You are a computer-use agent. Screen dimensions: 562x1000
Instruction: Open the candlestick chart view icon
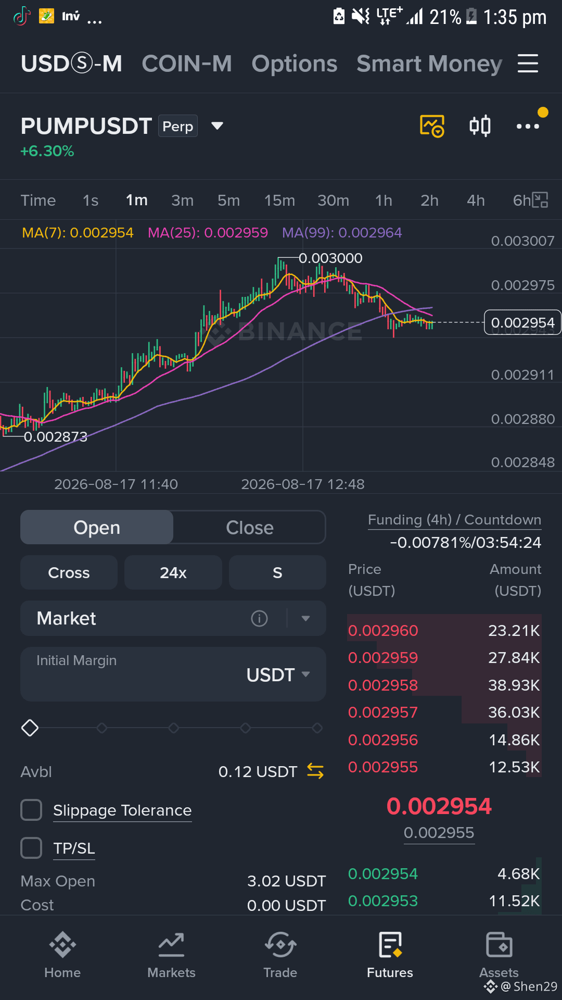[x=480, y=126]
